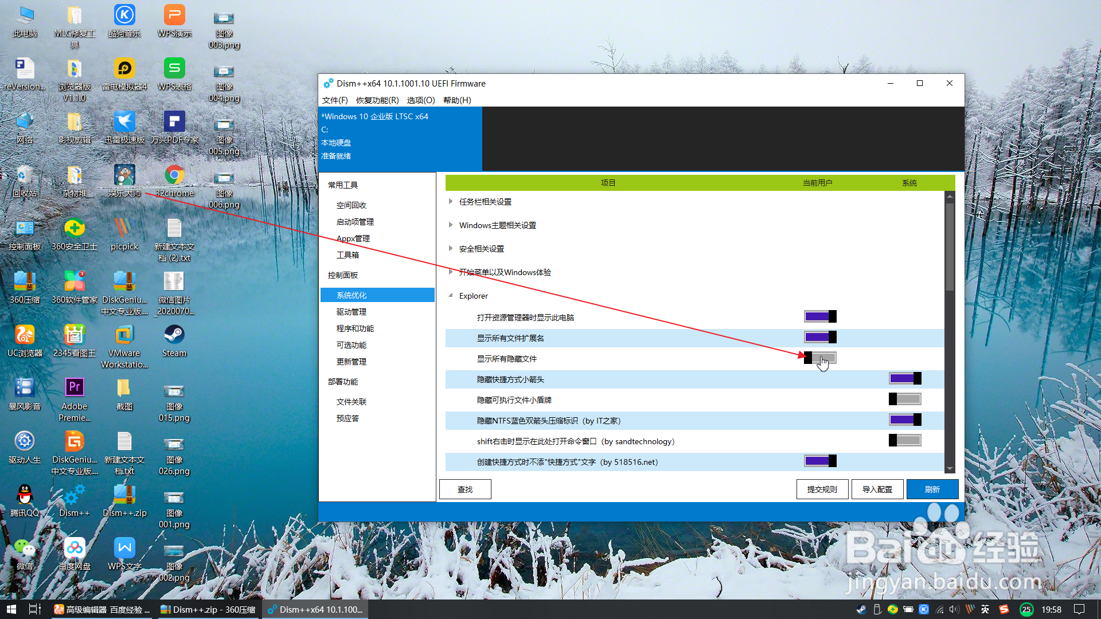Collapse the Explorer settings section

451,296
